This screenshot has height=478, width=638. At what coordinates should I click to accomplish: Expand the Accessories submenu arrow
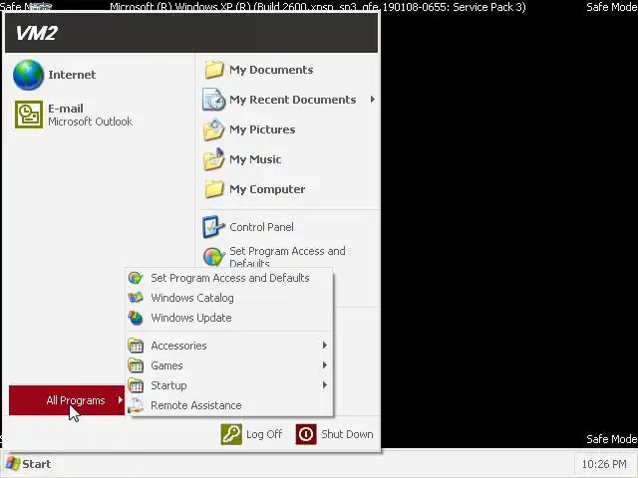[x=324, y=346]
